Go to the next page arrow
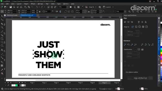 tap(19, 83)
